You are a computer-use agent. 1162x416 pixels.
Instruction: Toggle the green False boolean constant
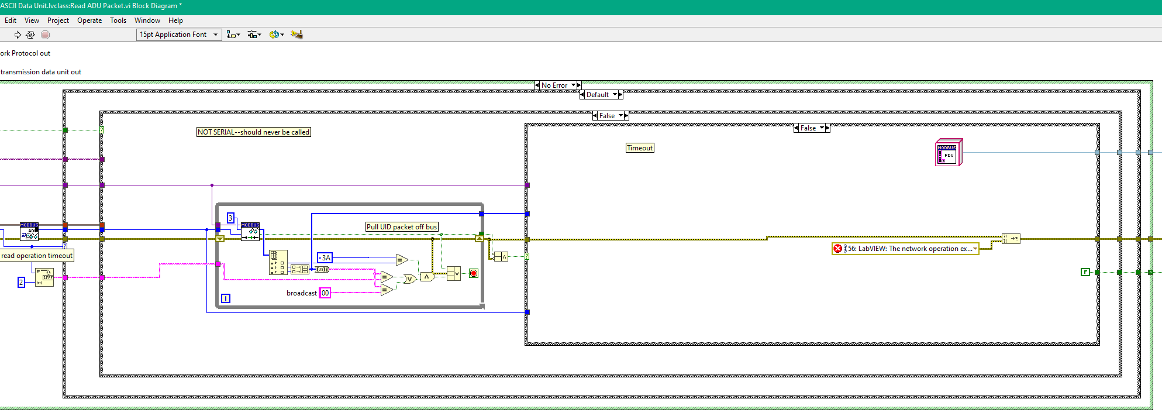coord(1085,272)
